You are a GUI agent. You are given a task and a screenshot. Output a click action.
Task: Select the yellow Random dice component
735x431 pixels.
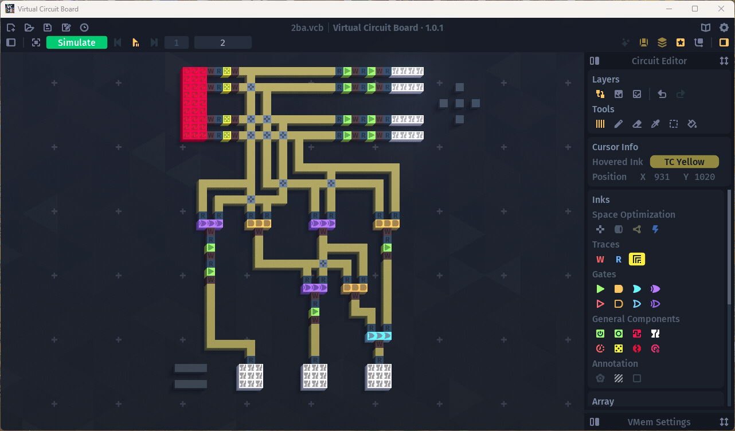tap(619, 348)
